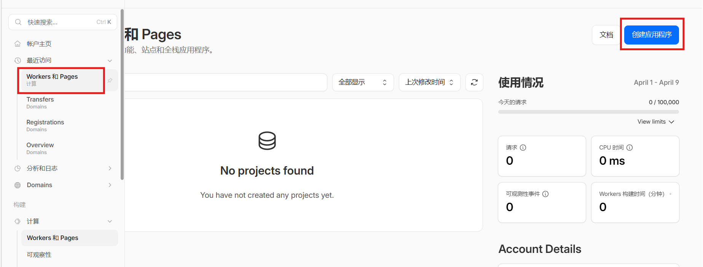
Task: Click the "0 ms" CPU time value
Action: pos(612,161)
